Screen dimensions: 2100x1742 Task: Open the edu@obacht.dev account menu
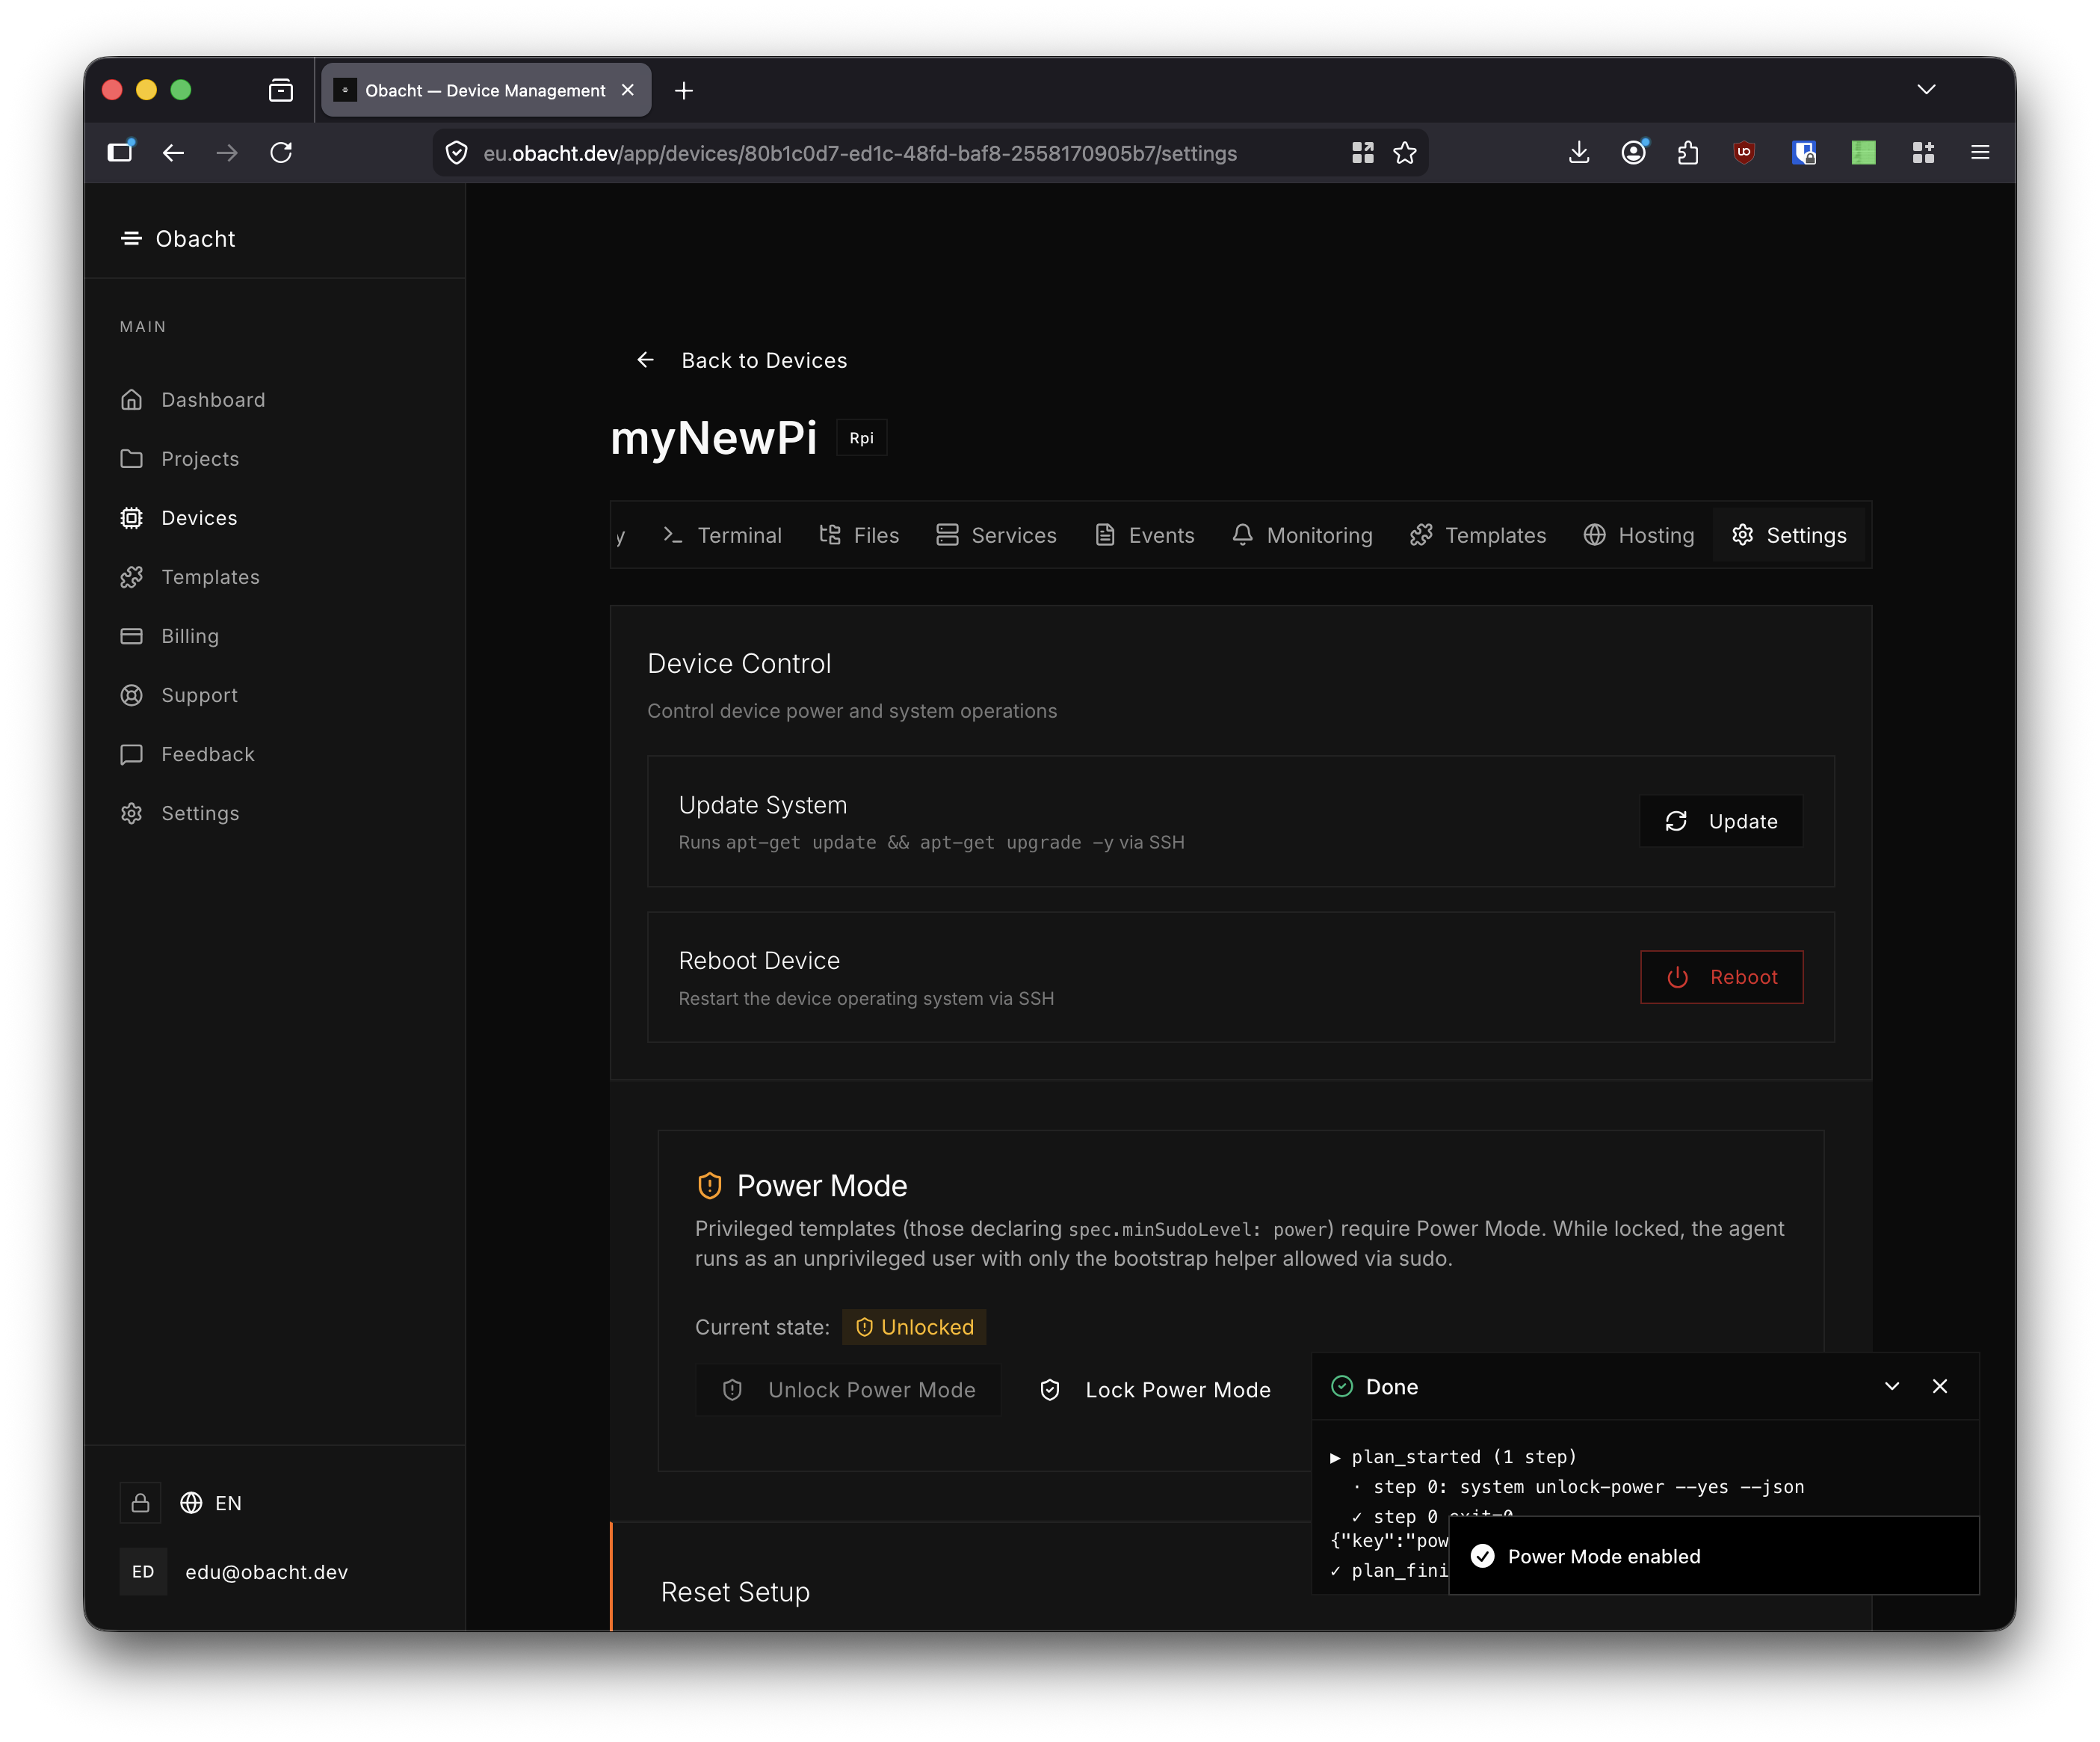coord(234,1572)
